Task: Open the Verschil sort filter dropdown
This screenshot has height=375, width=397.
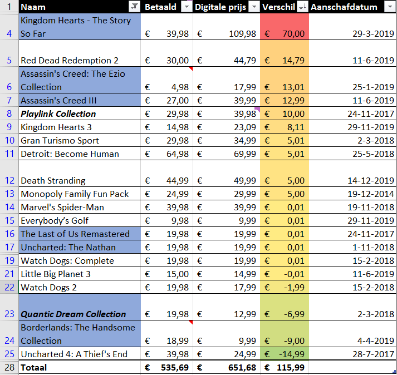Action: [302, 7]
